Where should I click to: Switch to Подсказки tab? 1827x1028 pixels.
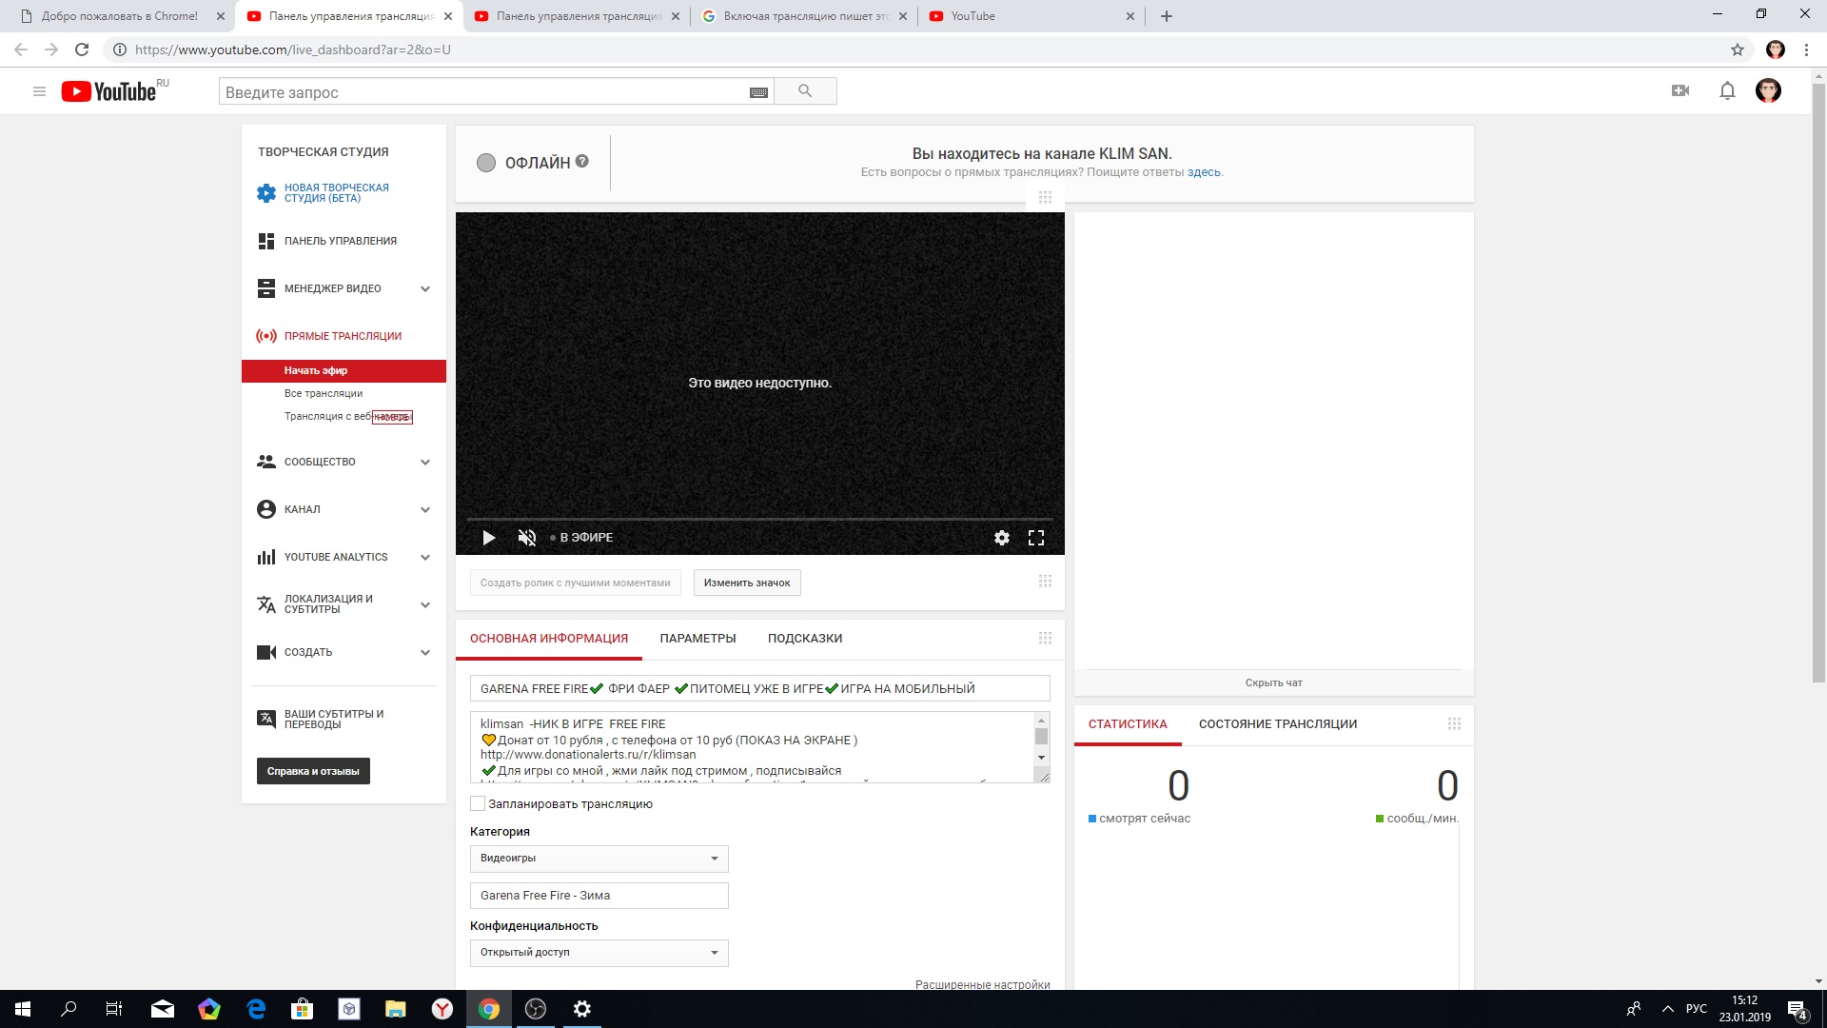point(804,638)
